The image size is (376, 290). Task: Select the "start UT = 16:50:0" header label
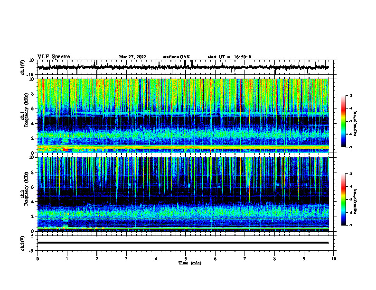(x=229, y=57)
